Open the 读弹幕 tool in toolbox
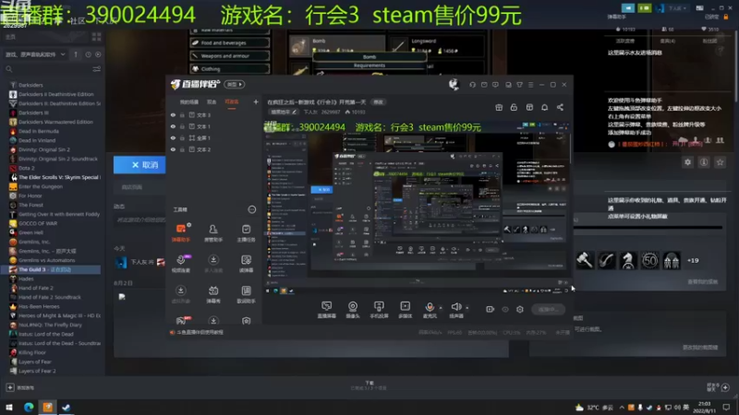The width and height of the screenshot is (739, 415). (246, 264)
